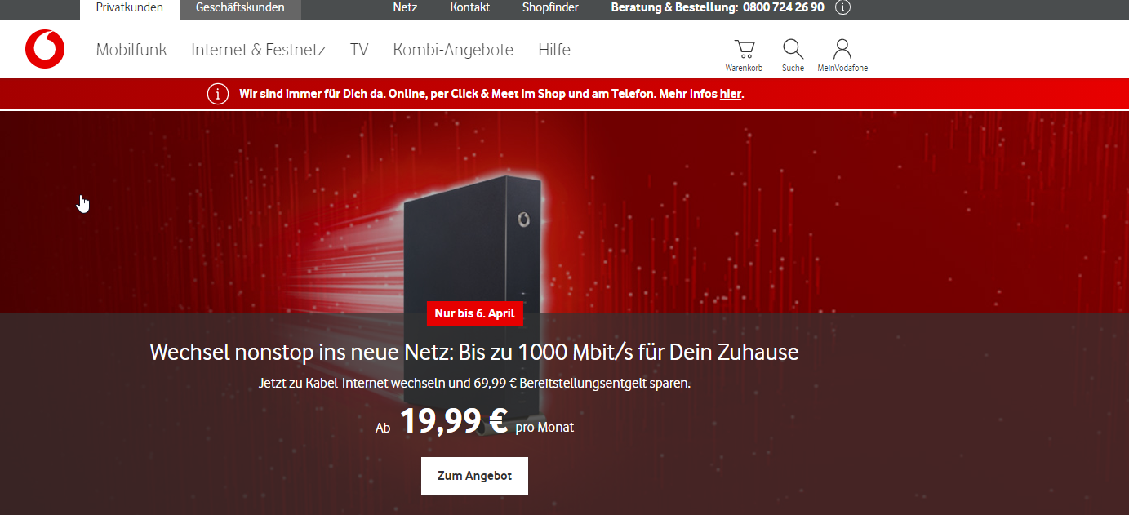Click the Vodafone logo icon
Viewport: 1129px width, 515px height.
tap(45, 49)
